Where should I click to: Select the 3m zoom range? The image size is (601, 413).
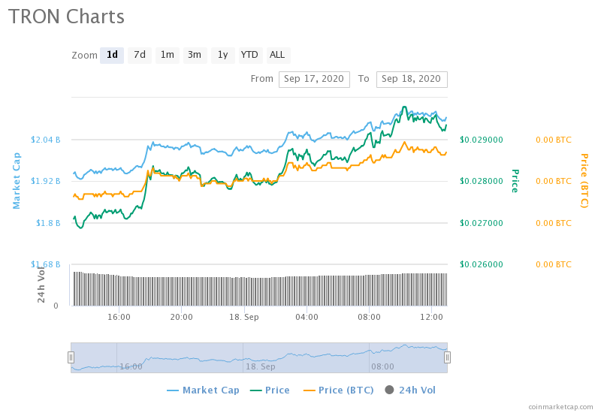coord(195,55)
